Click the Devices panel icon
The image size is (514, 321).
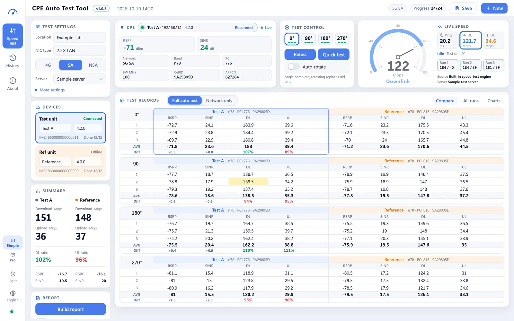click(x=38, y=107)
